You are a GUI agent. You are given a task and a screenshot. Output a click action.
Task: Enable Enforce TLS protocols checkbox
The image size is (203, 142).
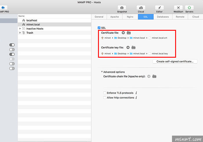coord(105,93)
